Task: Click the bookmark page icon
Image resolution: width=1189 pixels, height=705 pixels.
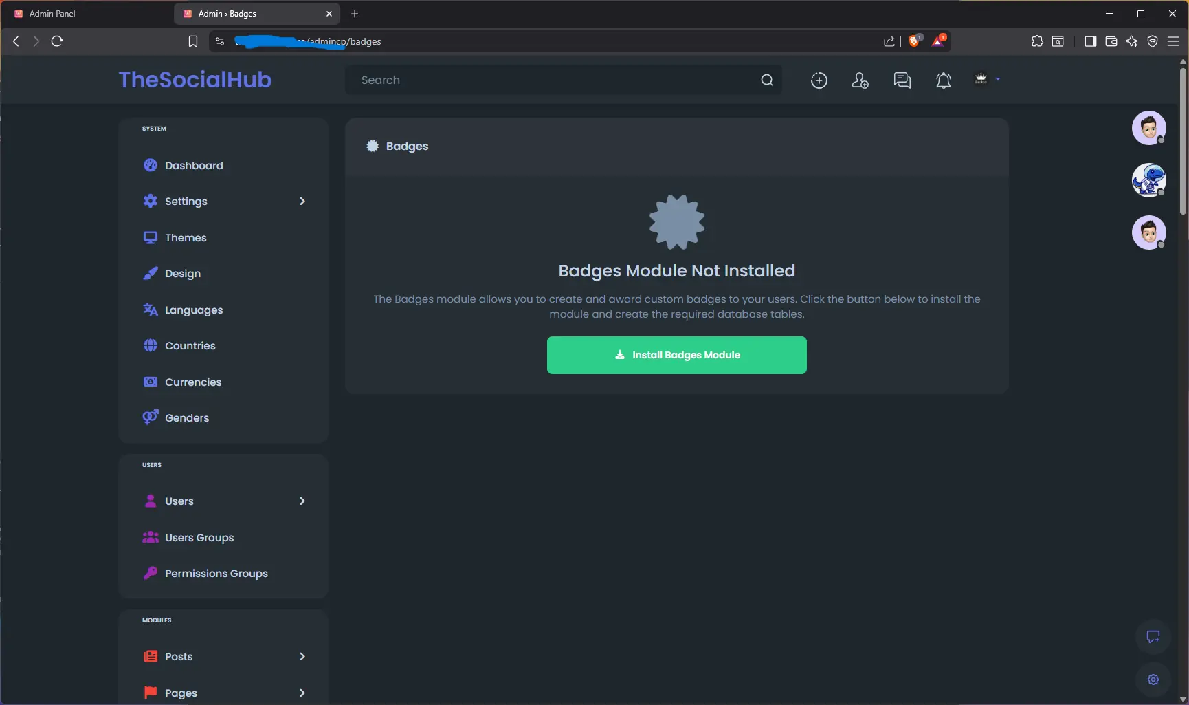Action: point(193,41)
